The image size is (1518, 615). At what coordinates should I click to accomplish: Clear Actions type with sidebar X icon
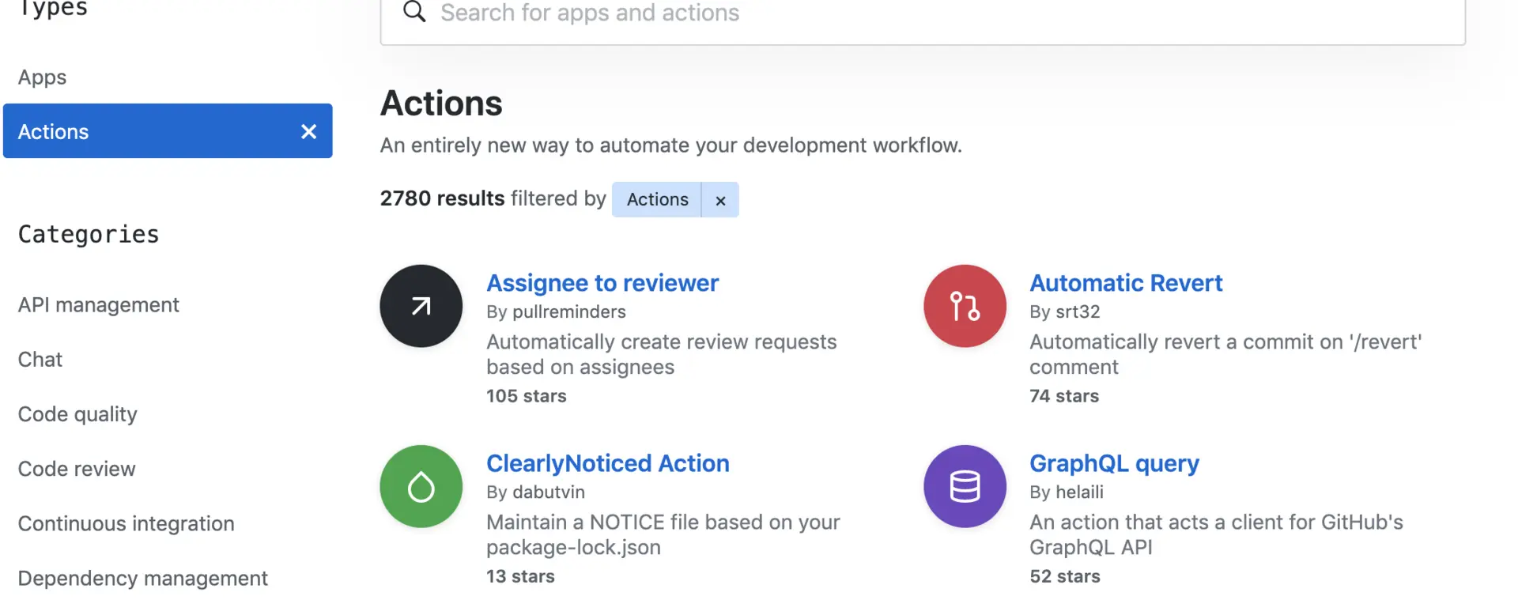pyautogui.click(x=308, y=131)
